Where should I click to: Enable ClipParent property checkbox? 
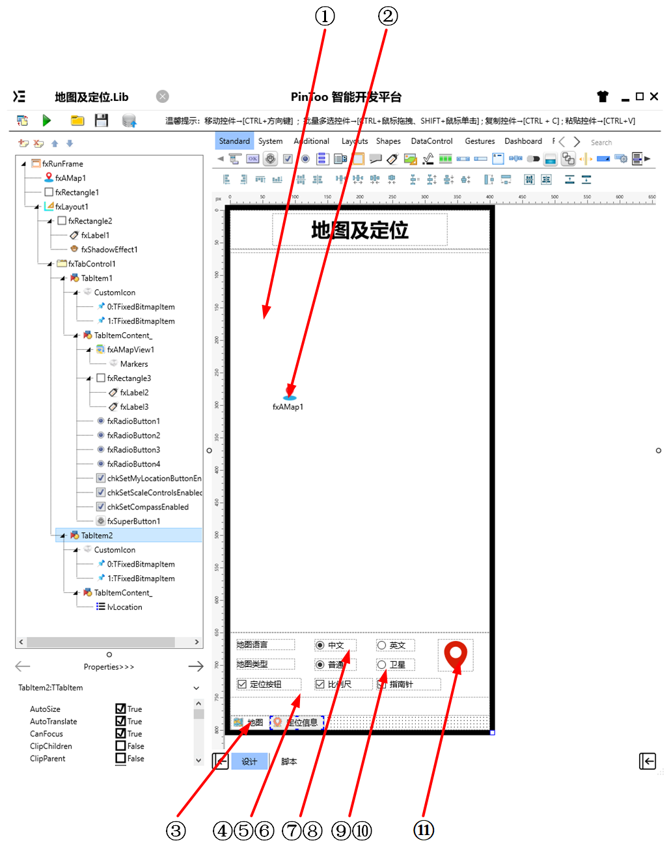click(120, 758)
